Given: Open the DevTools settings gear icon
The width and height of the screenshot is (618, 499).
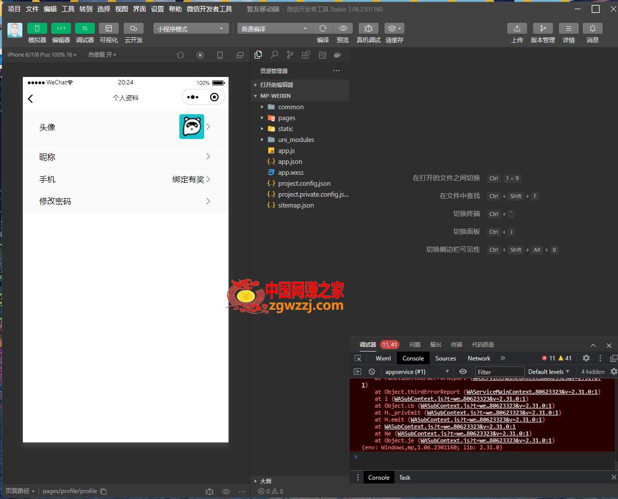Looking at the screenshot, I should tap(586, 358).
